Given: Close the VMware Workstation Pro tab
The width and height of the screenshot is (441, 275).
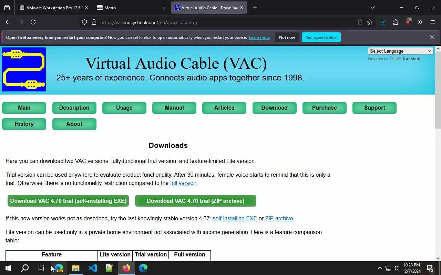Looking at the screenshot, I should point(86,8).
